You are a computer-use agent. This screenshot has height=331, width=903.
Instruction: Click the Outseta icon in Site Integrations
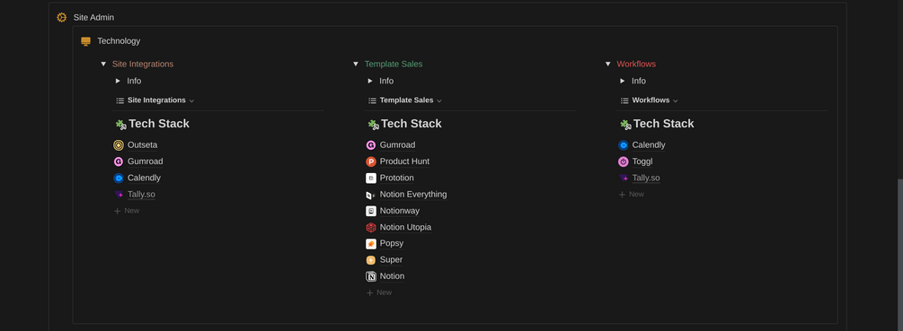(119, 145)
